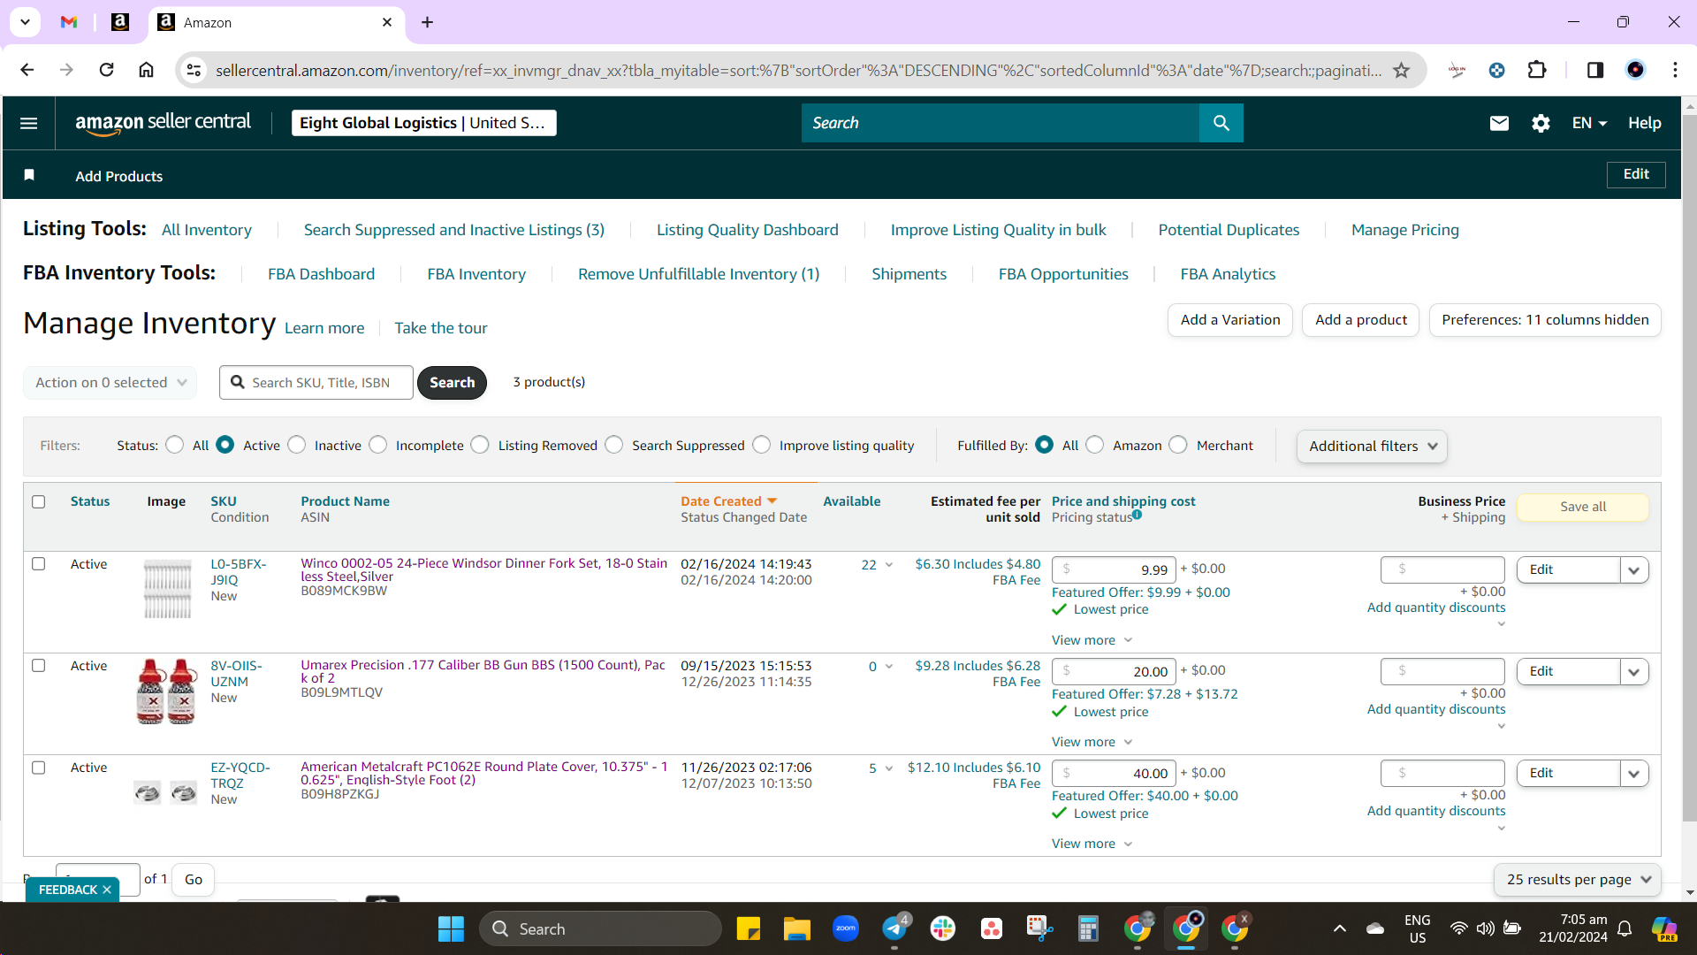
Task: Reload the page with the refresh icon
Action: click(106, 70)
